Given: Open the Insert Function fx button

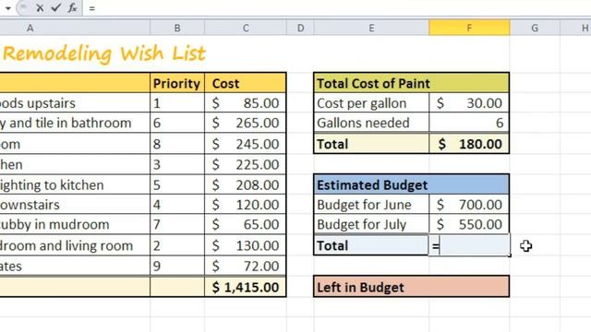Looking at the screenshot, I should click(x=72, y=7).
